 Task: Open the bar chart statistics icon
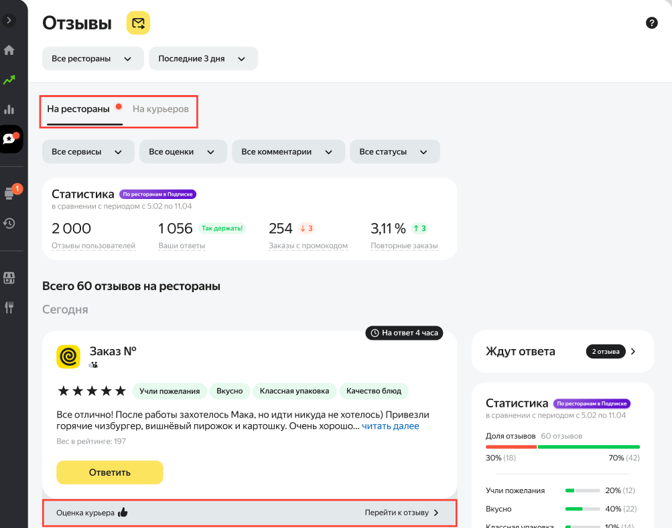click(x=9, y=109)
